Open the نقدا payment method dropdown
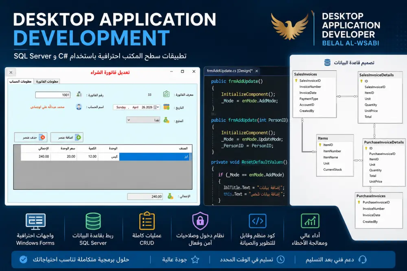The height and width of the screenshot is (271, 407). click(x=143, y=120)
